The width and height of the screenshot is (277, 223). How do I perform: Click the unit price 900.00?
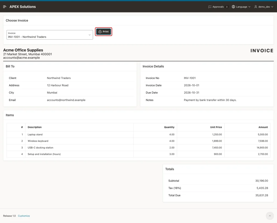pyautogui.click(x=218, y=154)
